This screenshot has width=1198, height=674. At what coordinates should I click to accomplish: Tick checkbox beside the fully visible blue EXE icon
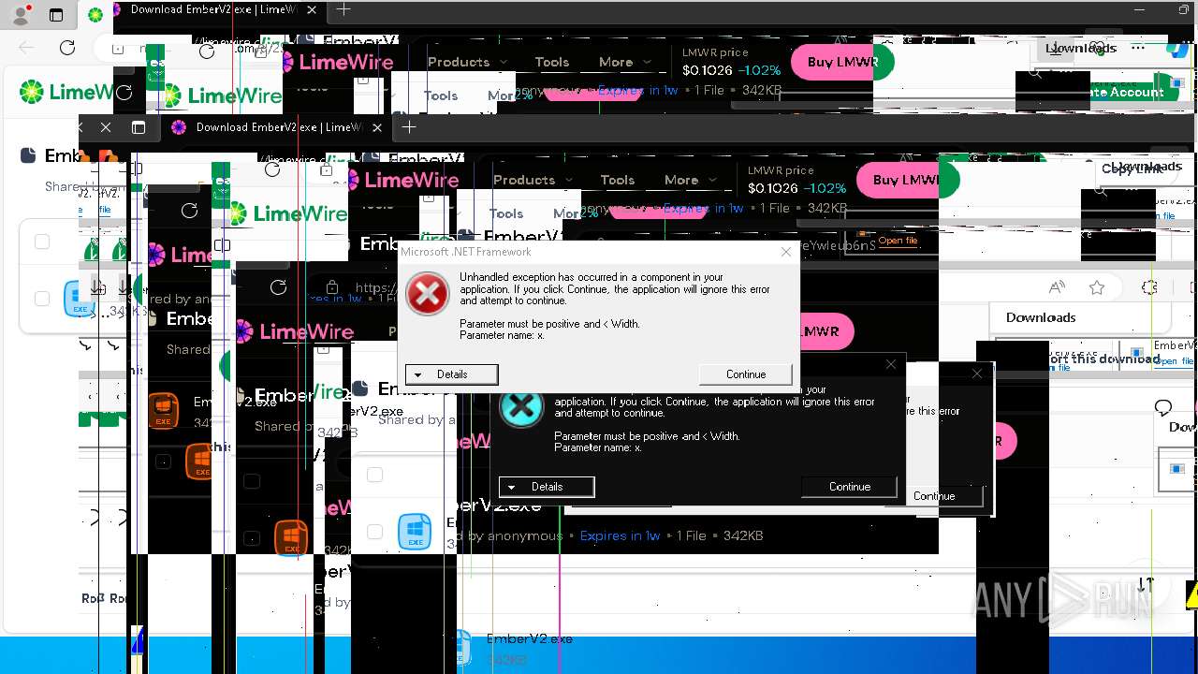[x=375, y=532]
